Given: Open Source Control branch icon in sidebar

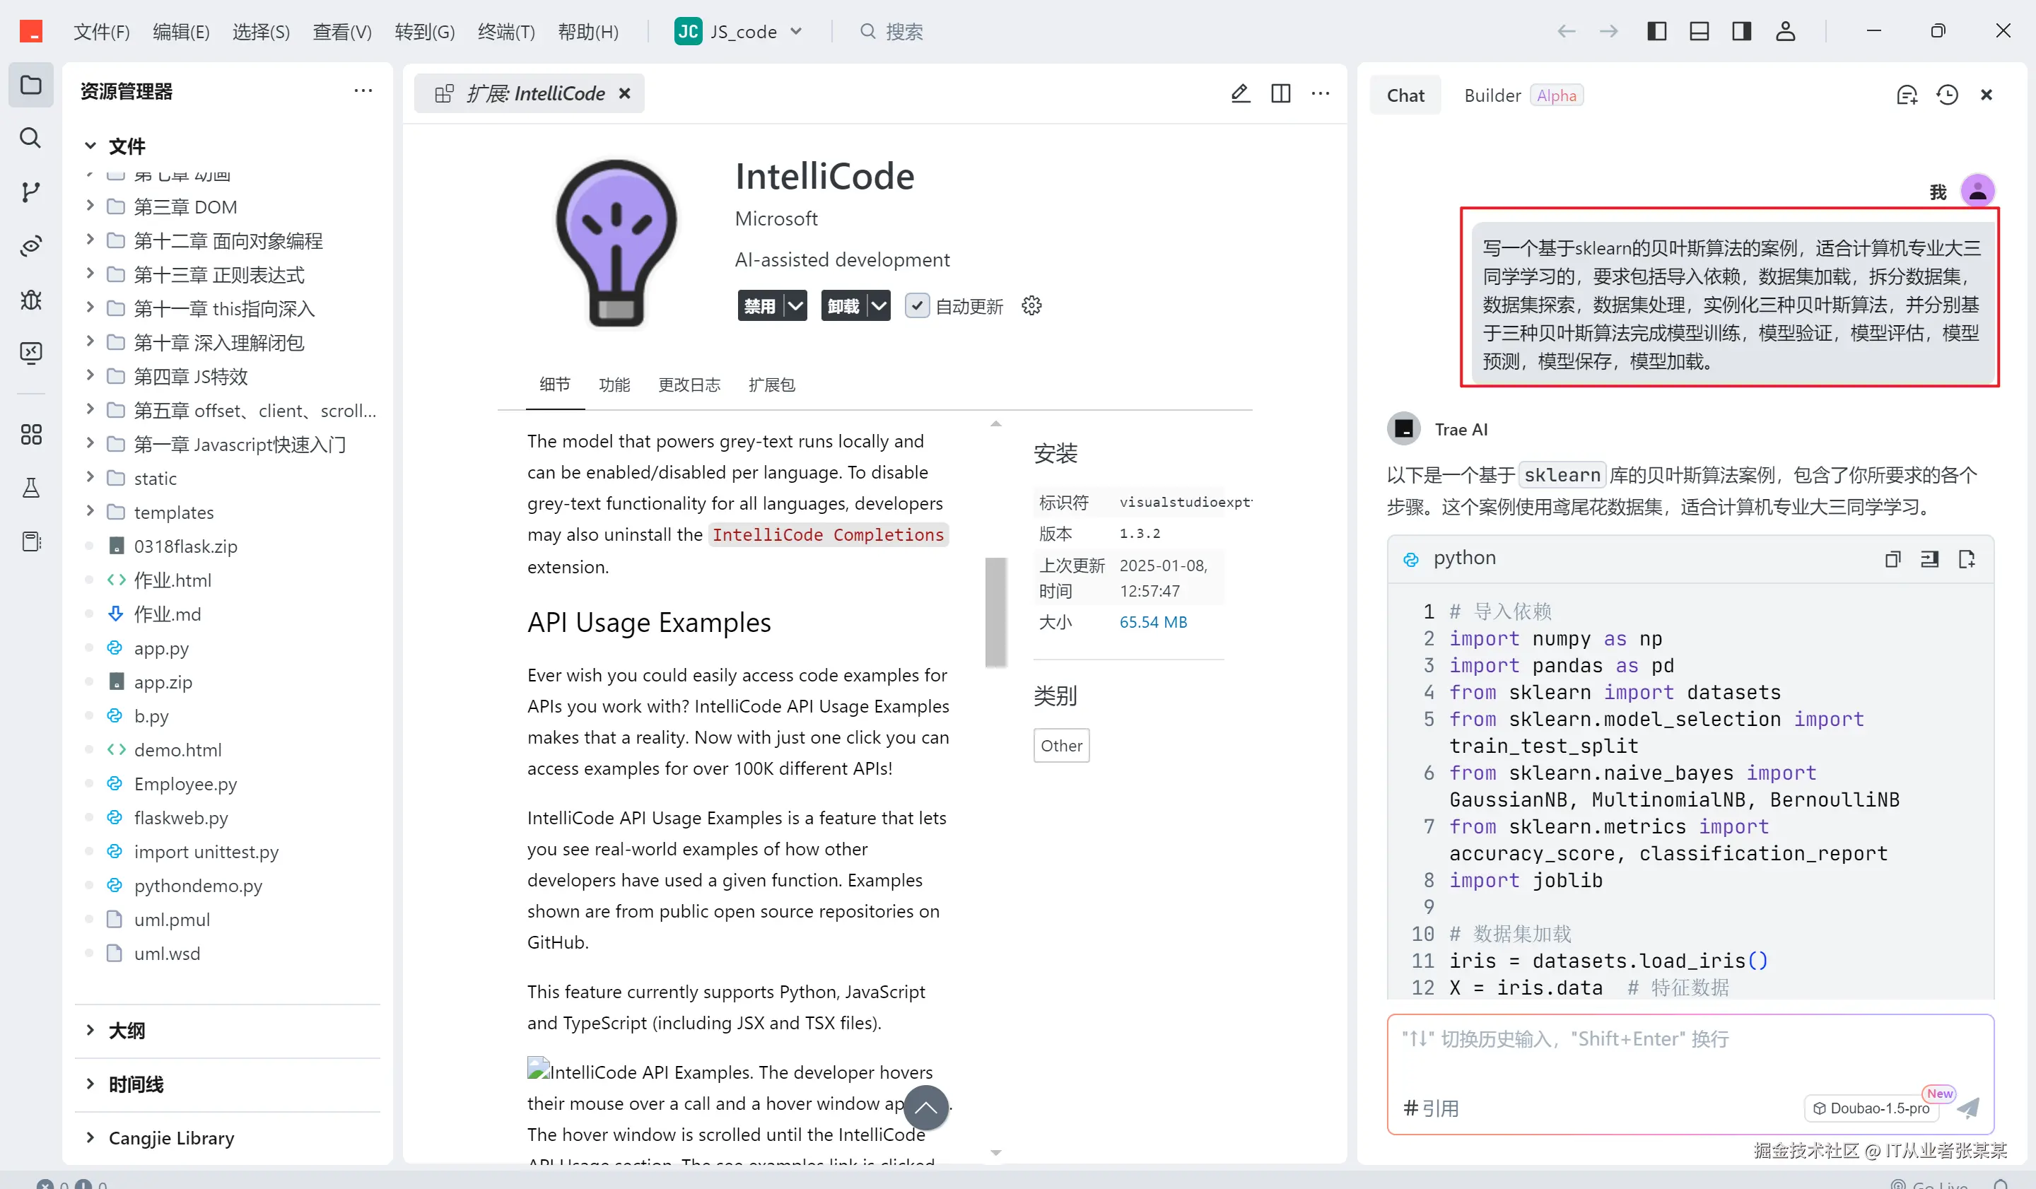Looking at the screenshot, I should tap(30, 192).
